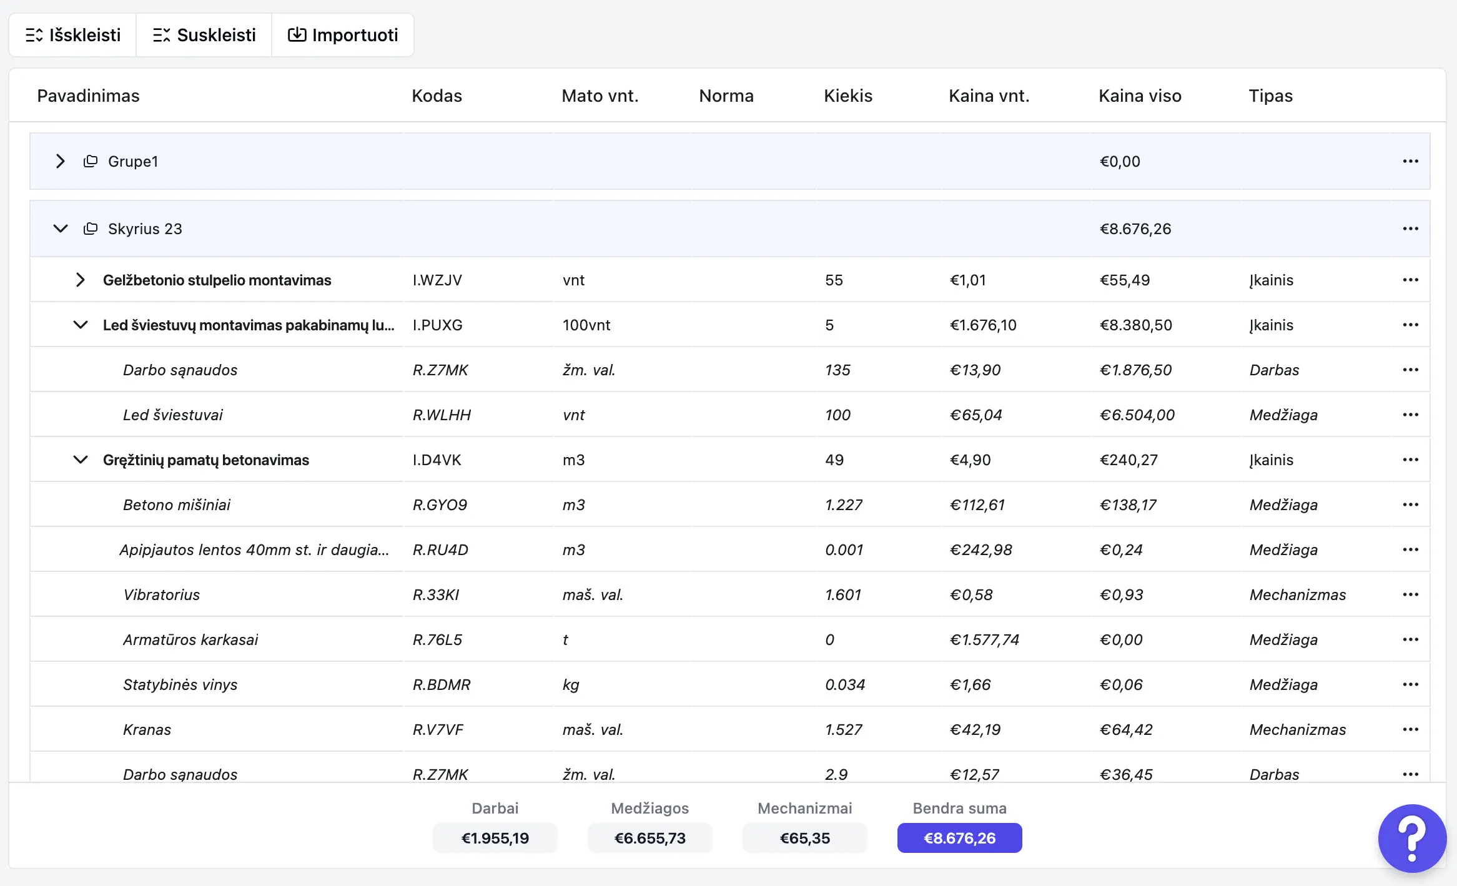Click the Išskleisti expand-all button
This screenshot has width=1457, height=886.
[x=73, y=35]
